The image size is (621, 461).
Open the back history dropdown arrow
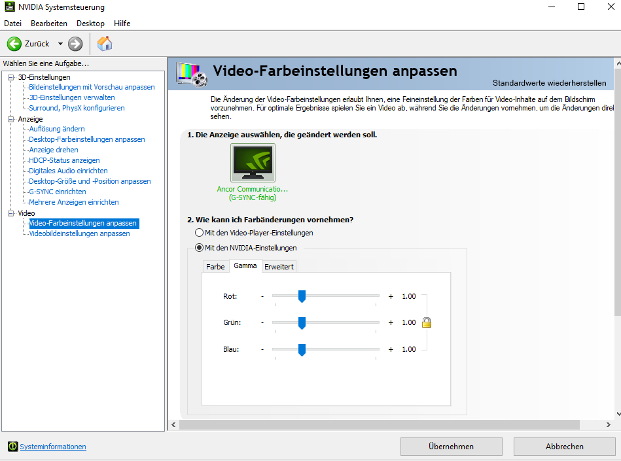[60, 44]
